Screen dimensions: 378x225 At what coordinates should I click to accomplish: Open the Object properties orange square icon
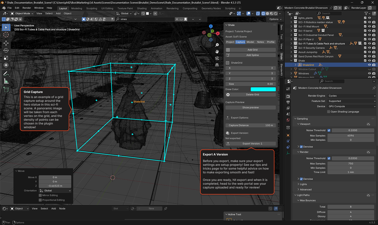[x=288, y=135]
